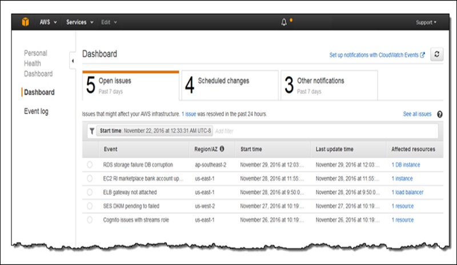Open the notifications bell icon
Screen dimensions: 457x265
click(x=284, y=22)
